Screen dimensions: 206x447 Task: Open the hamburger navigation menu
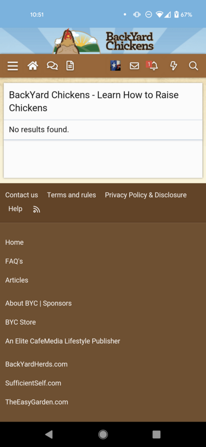click(13, 66)
